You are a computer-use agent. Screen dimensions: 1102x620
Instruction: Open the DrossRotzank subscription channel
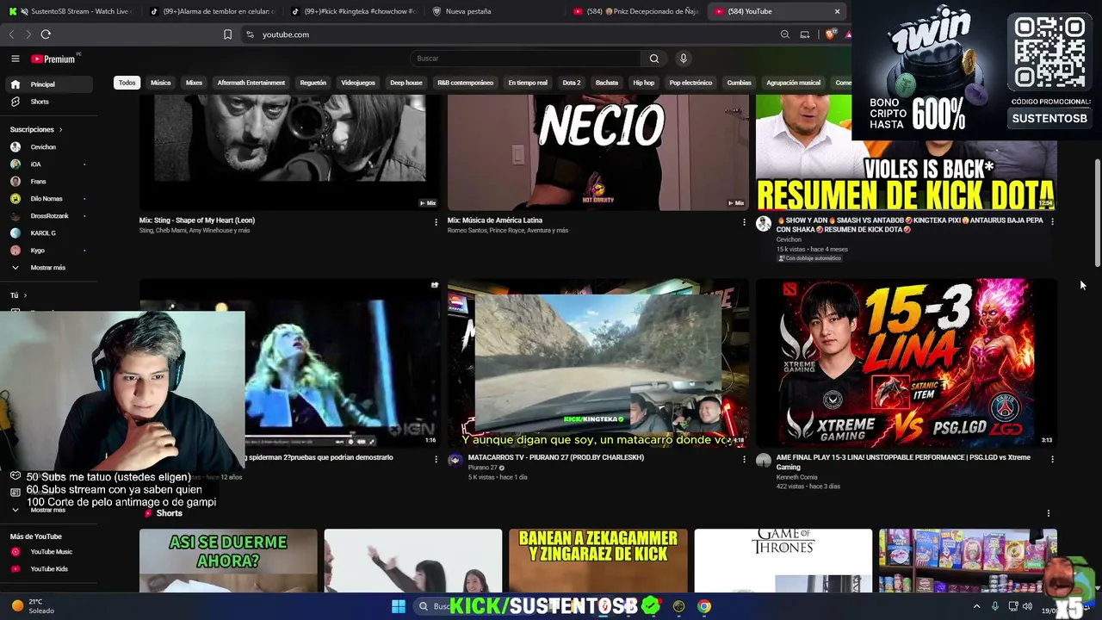[x=49, y=216]
